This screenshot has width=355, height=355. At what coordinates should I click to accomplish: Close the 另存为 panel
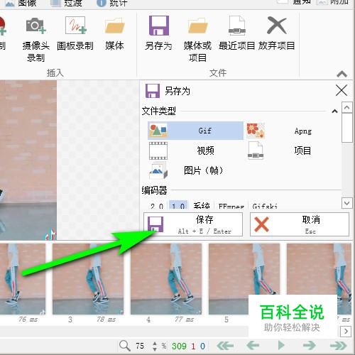[x=342, y=90]
